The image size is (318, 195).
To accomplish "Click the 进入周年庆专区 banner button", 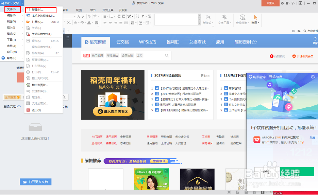I will [x=113, y=111].
